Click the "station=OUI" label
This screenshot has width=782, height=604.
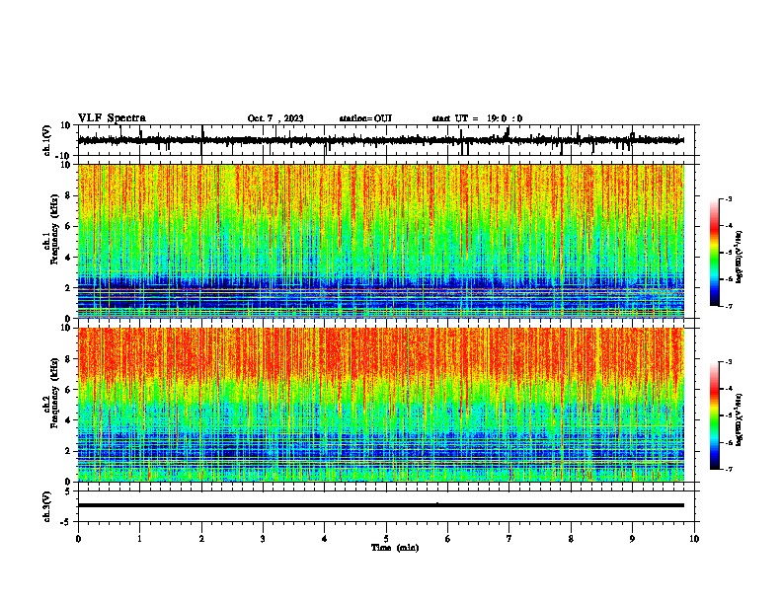point(365,118)
